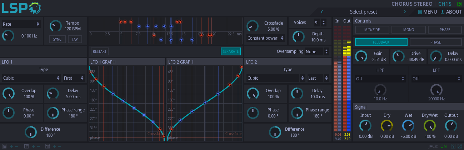Click the green power bypass icon
Screen dimensions: 464x150
click(459, 4)
